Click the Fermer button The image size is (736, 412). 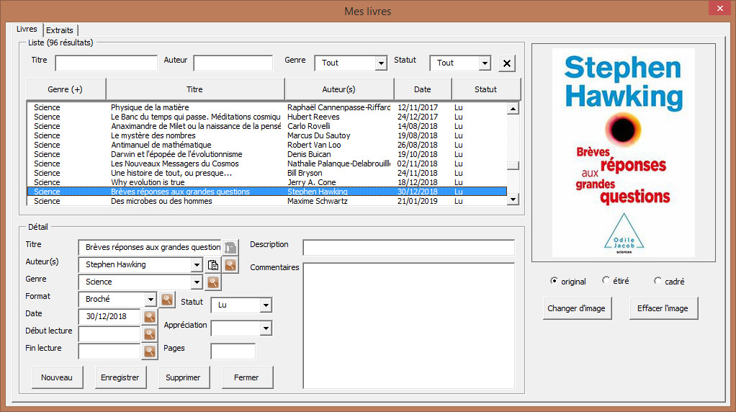coord(246,377)
